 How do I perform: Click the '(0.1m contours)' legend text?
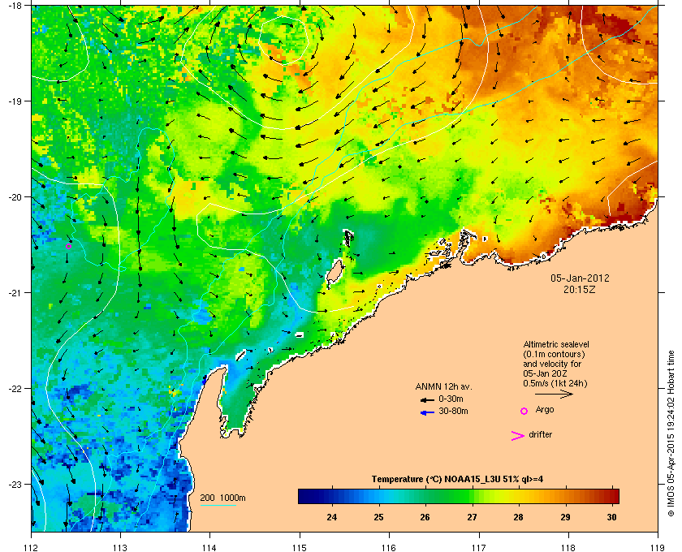click(554, 354)
